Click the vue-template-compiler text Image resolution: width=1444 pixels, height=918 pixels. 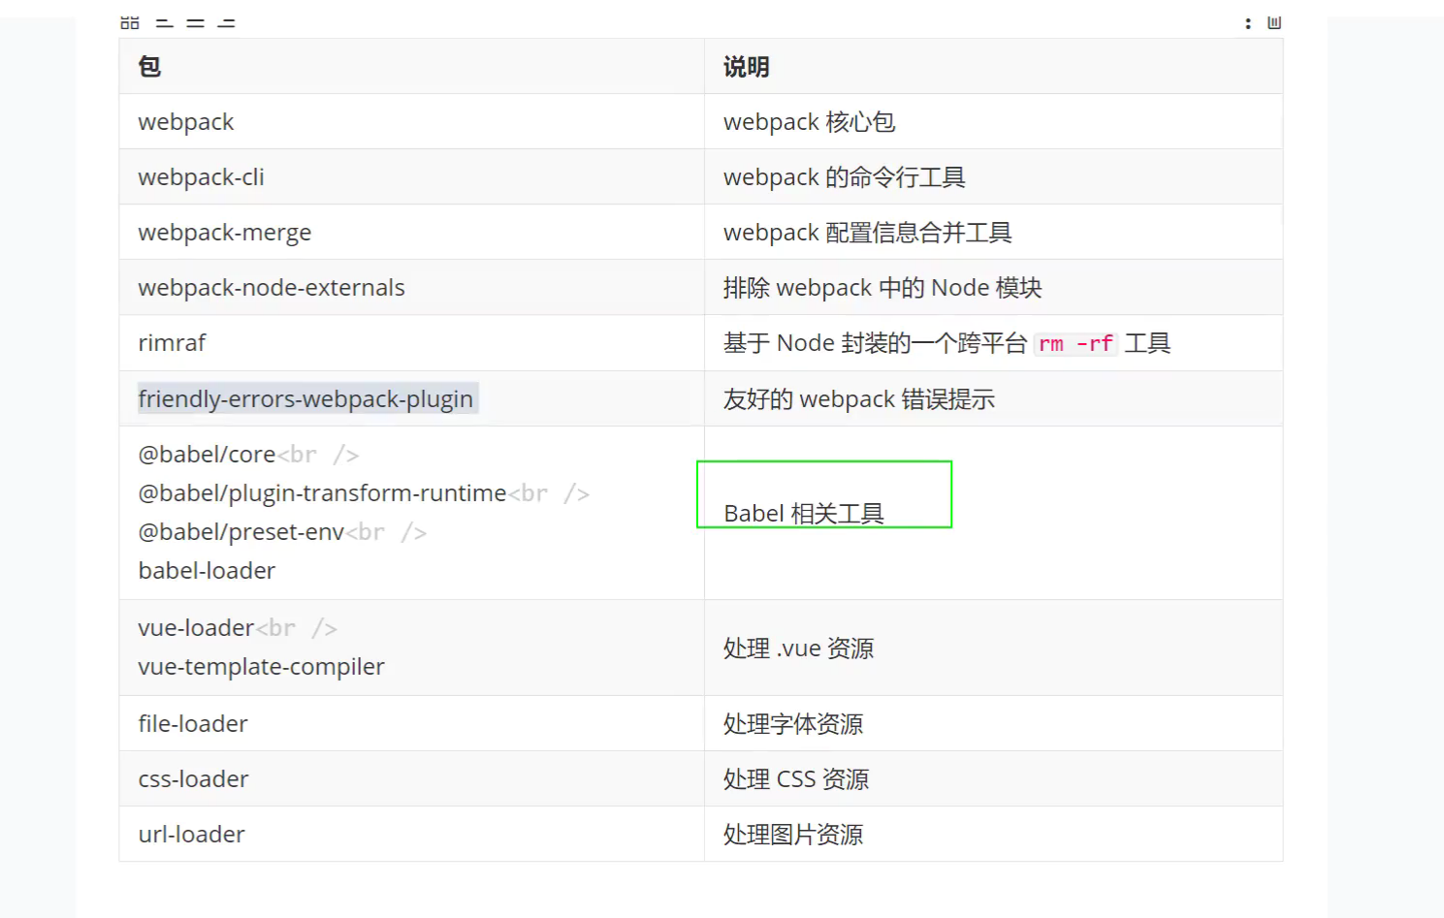tap(262, 667)
